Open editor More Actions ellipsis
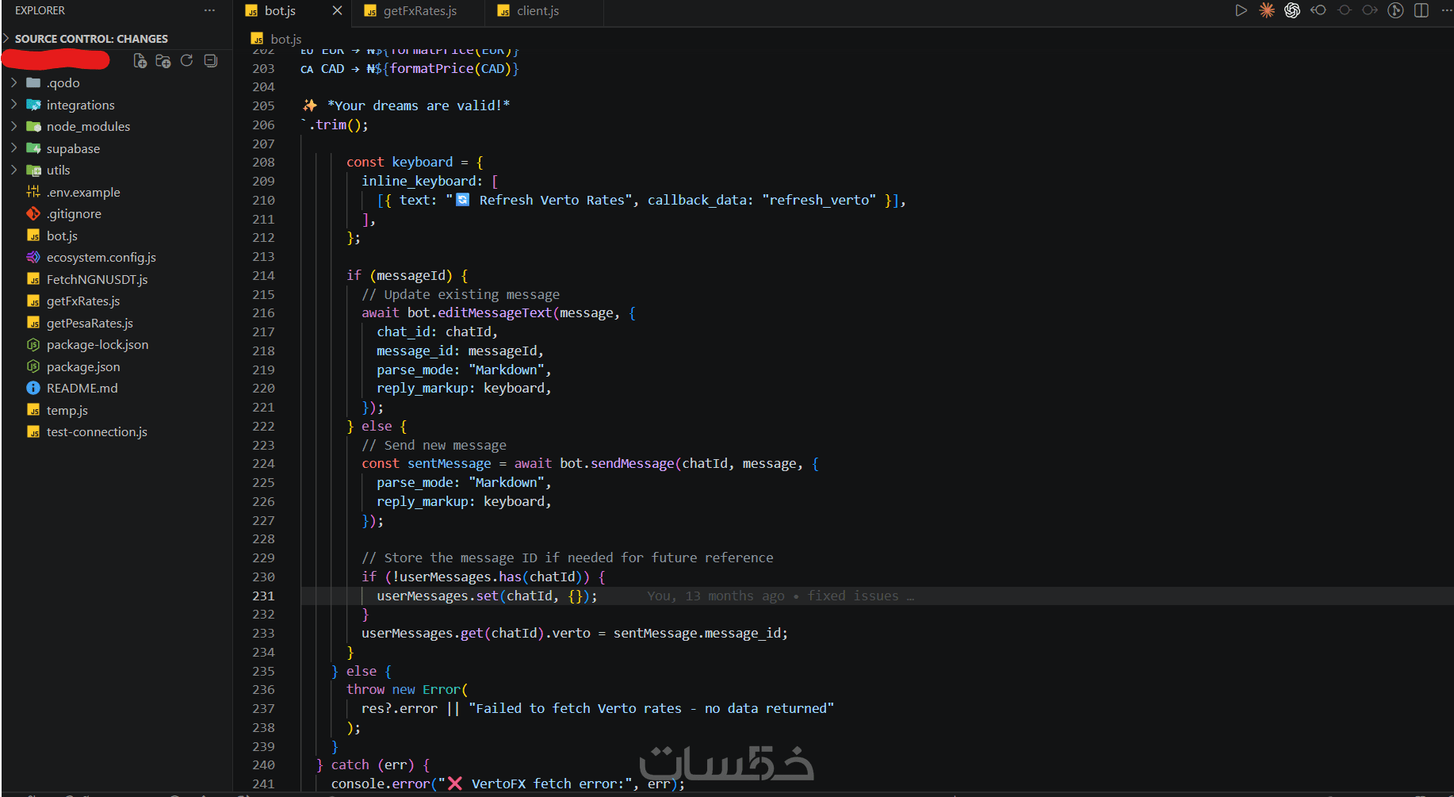This screenshot has height=797, width=1454. (x=1446, y=10)
